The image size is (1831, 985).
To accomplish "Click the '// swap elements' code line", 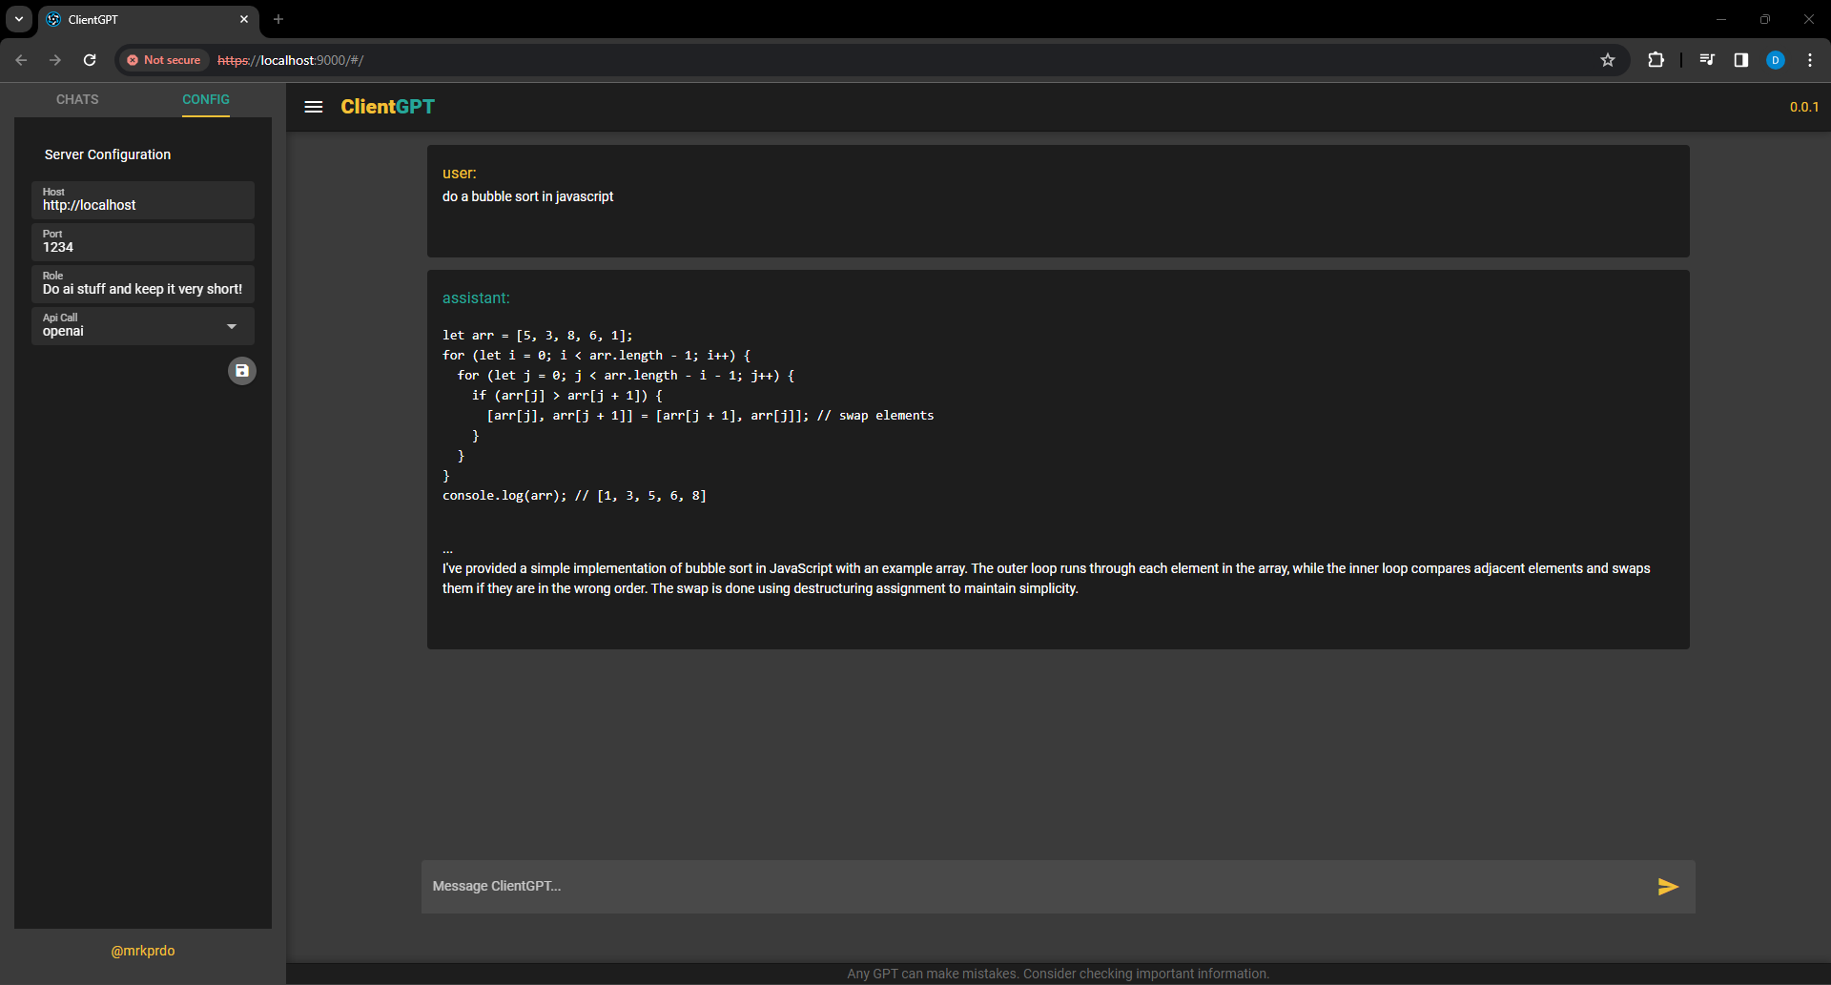I will click(710, 416).
